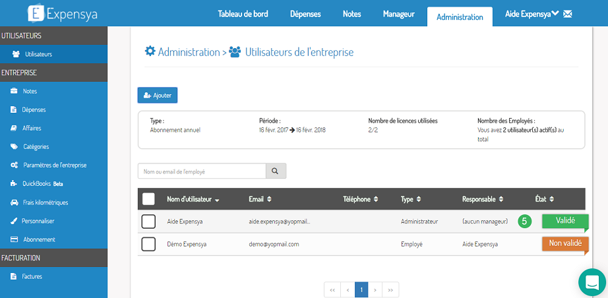This screenshot has width=608, height=298.
Task: Expand the Aide Expensya account dropdown
Action: (x=532, y=14)
